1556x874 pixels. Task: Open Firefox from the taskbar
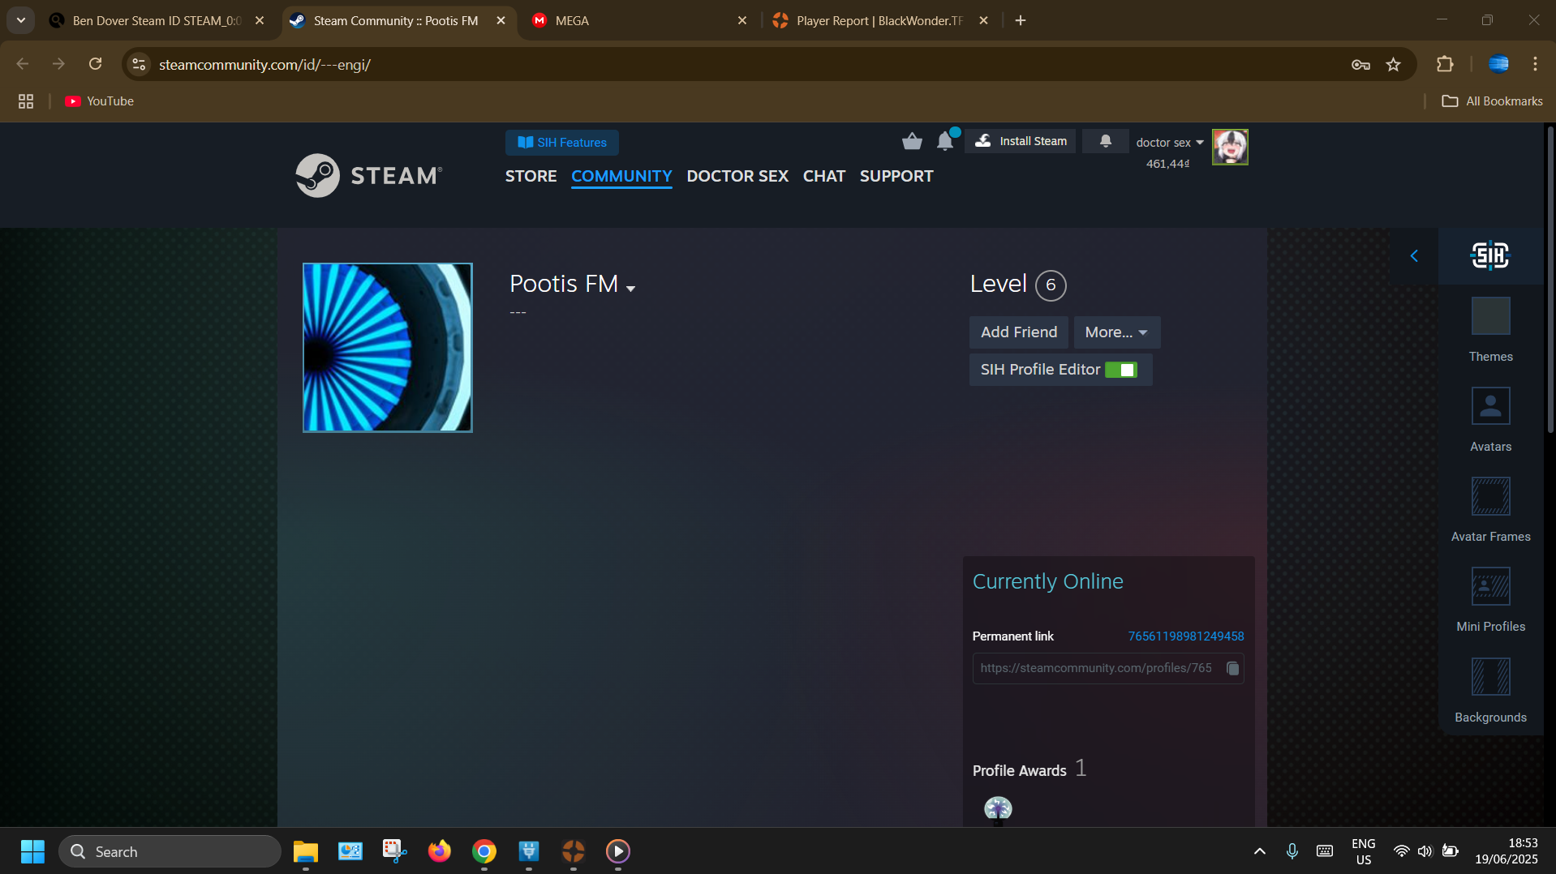[x=439, y=851]
